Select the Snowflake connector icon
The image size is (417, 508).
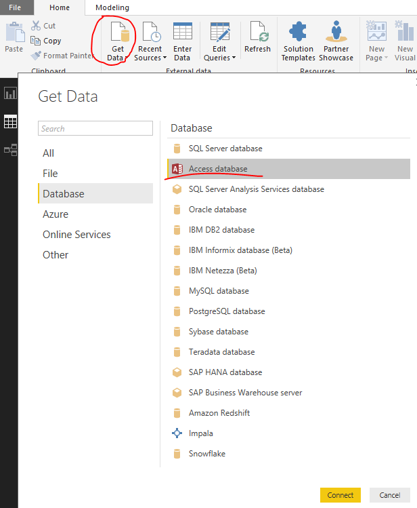click(x=177, y=454)
